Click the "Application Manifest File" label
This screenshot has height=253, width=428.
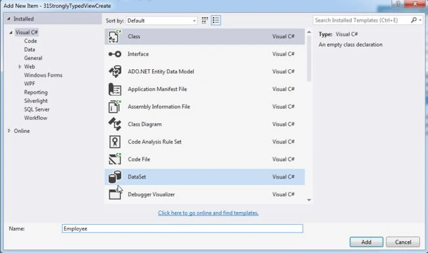tap(157, 89)
